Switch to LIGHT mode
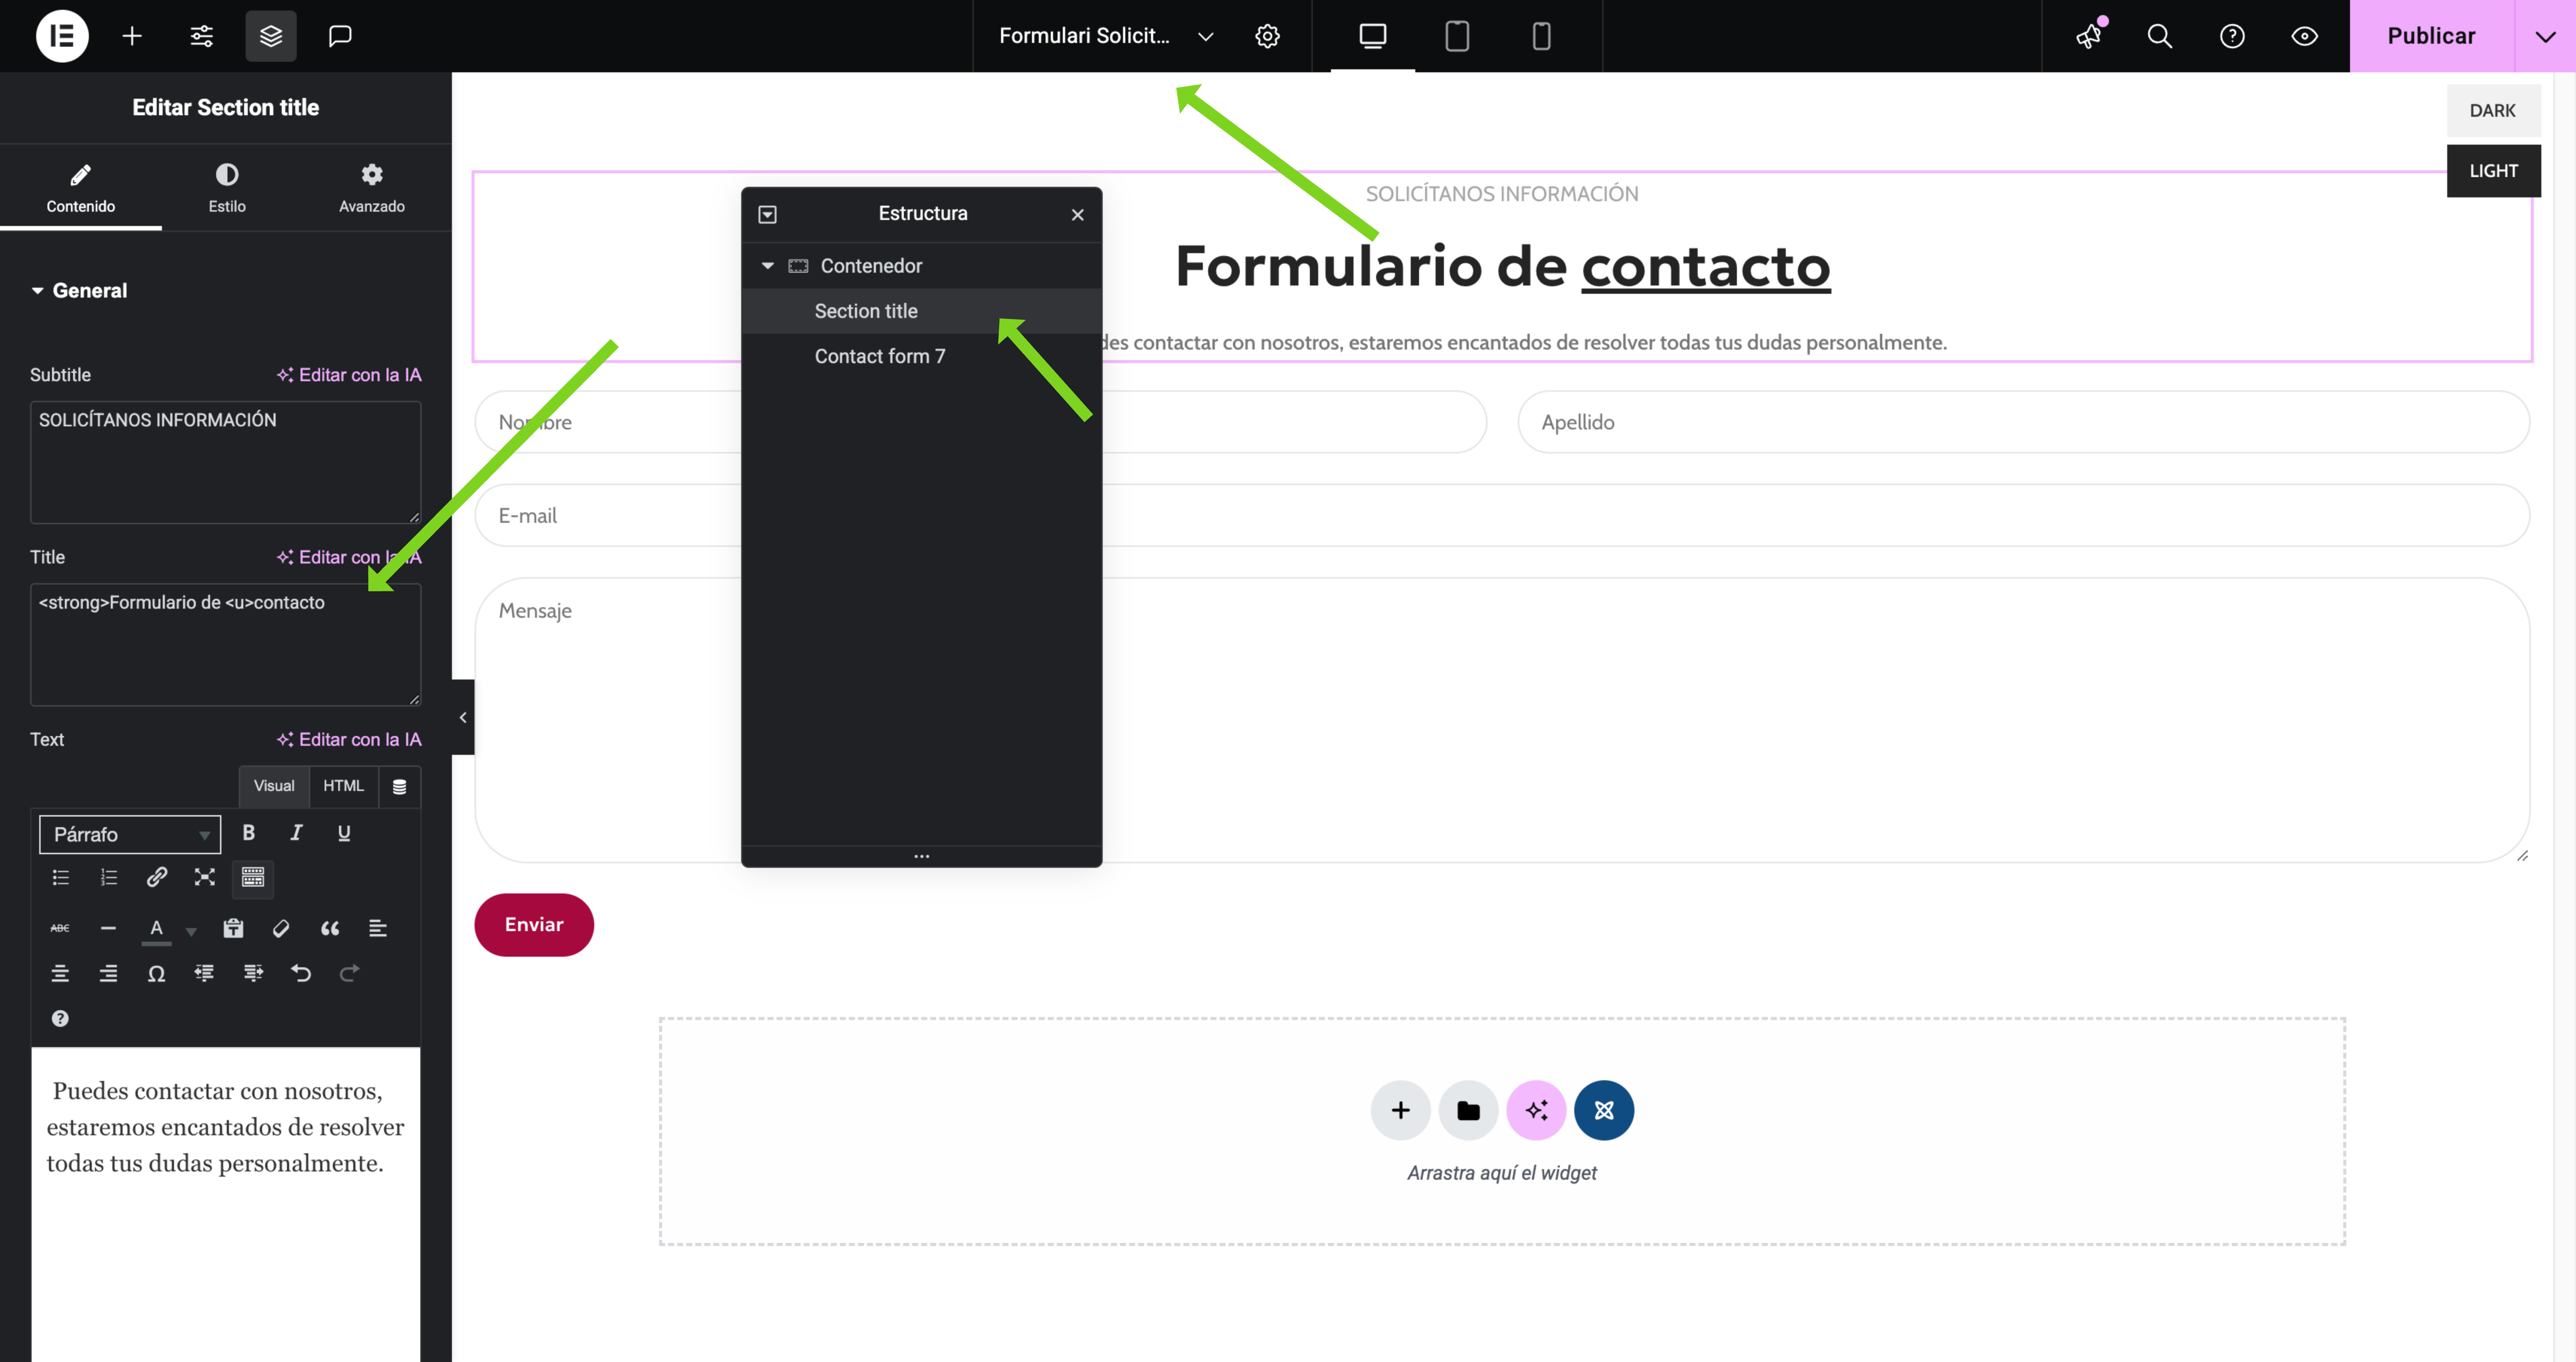This screenshot has height=1362, width=2576. (x=2493, y=171)
